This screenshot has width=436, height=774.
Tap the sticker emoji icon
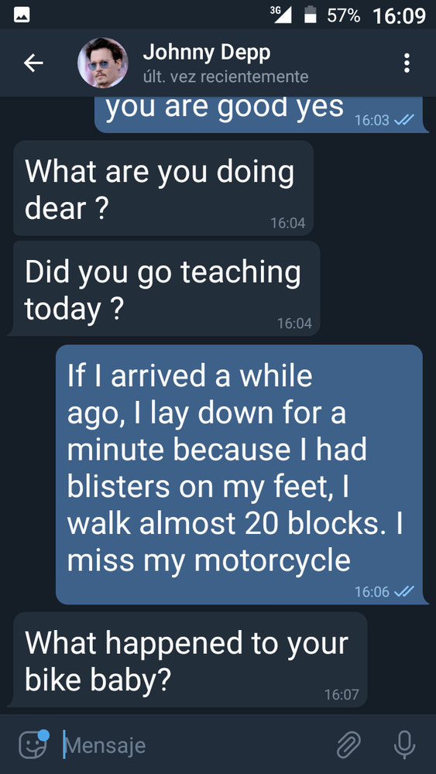pyautogui.click(x=33, y=744)
